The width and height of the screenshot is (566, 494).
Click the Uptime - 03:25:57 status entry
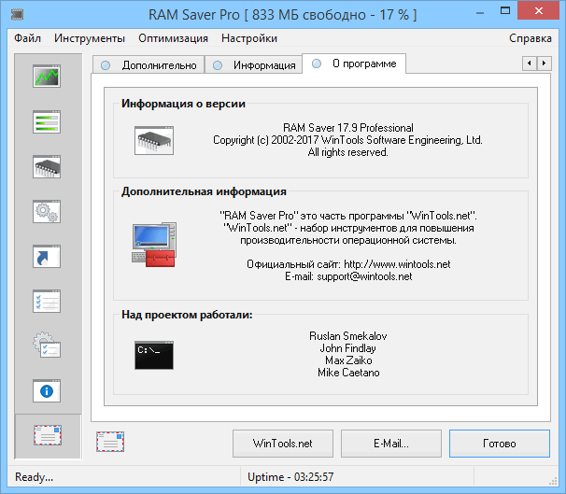[290, 477]
